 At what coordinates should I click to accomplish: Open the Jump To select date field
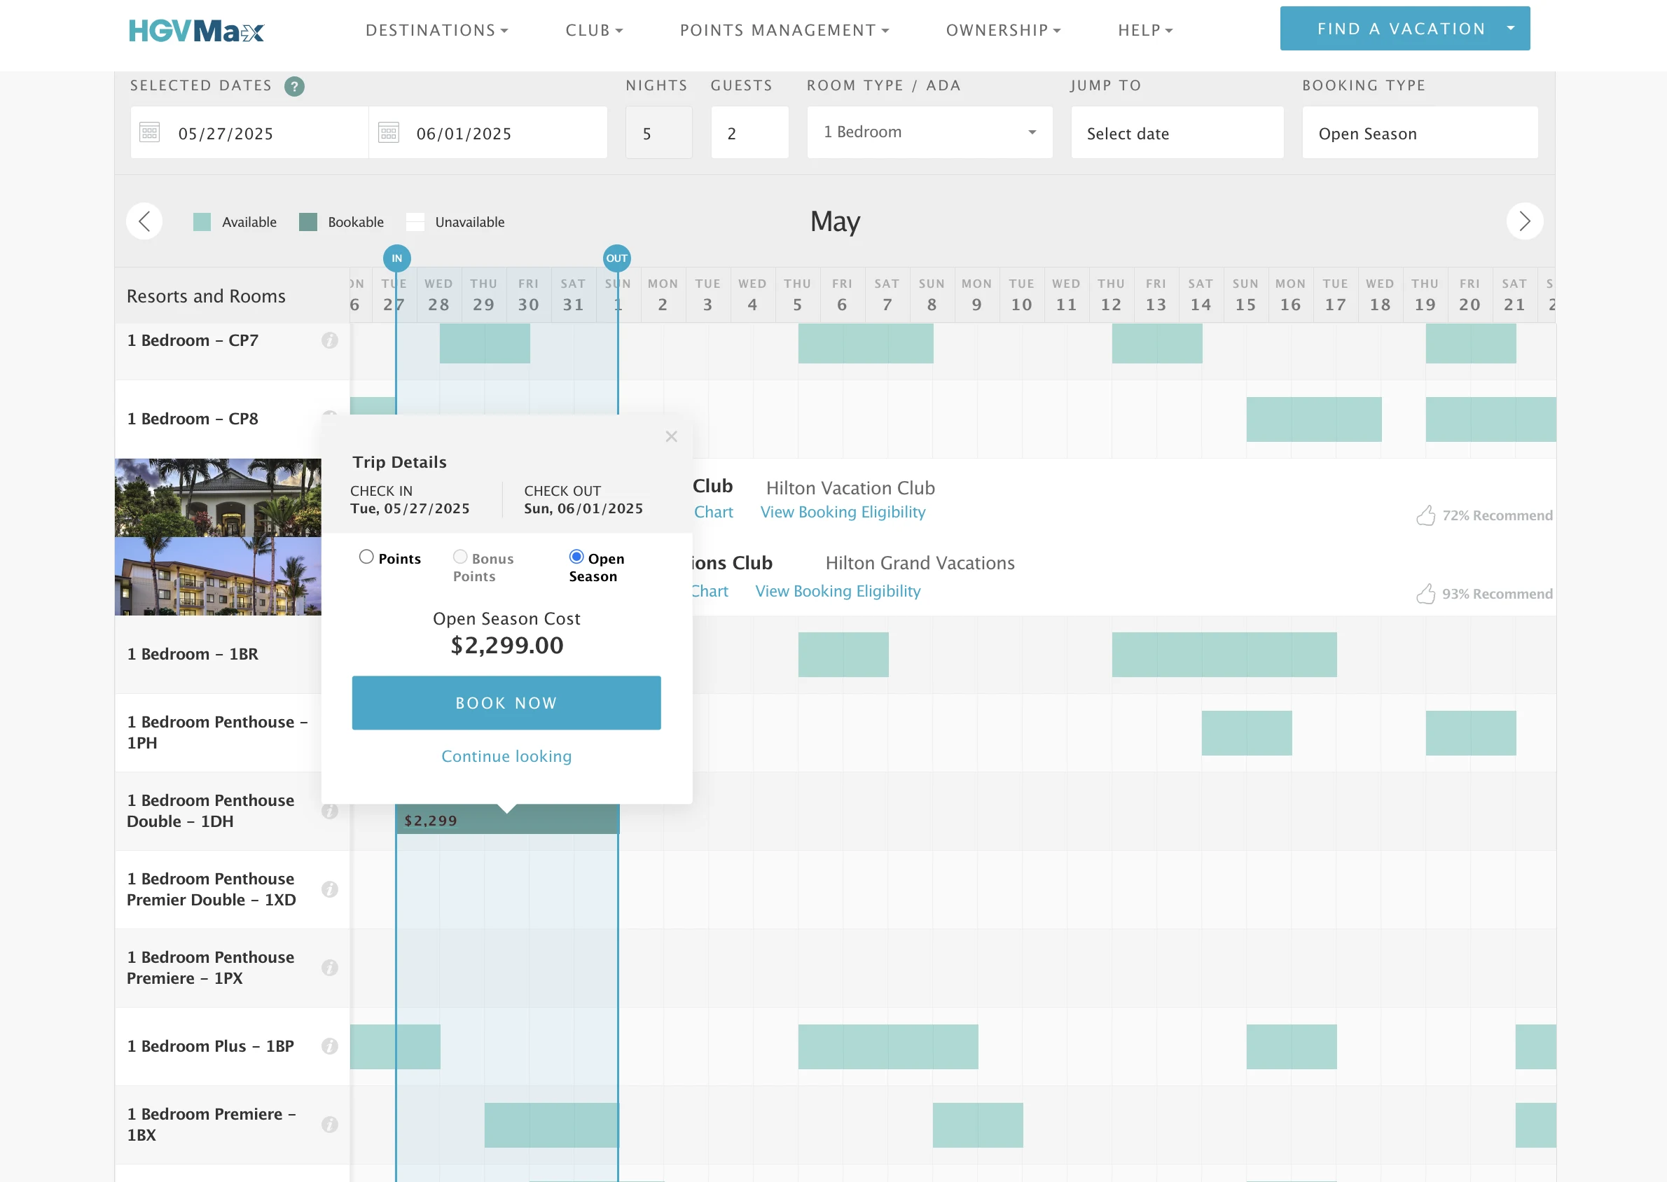point(1177,132)
